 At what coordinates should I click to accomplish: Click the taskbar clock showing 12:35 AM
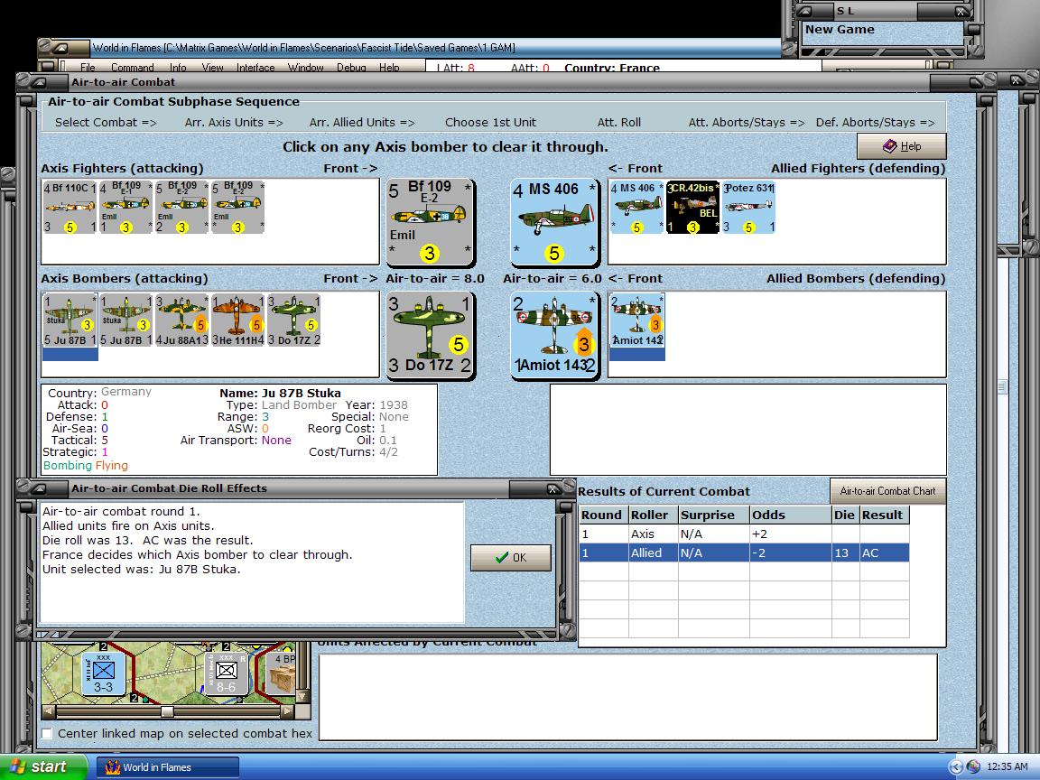1007,766
